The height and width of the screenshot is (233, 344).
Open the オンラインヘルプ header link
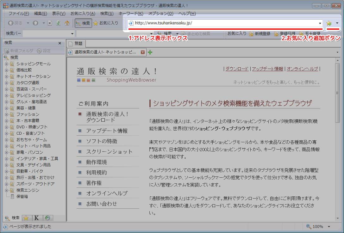point(302,69)
